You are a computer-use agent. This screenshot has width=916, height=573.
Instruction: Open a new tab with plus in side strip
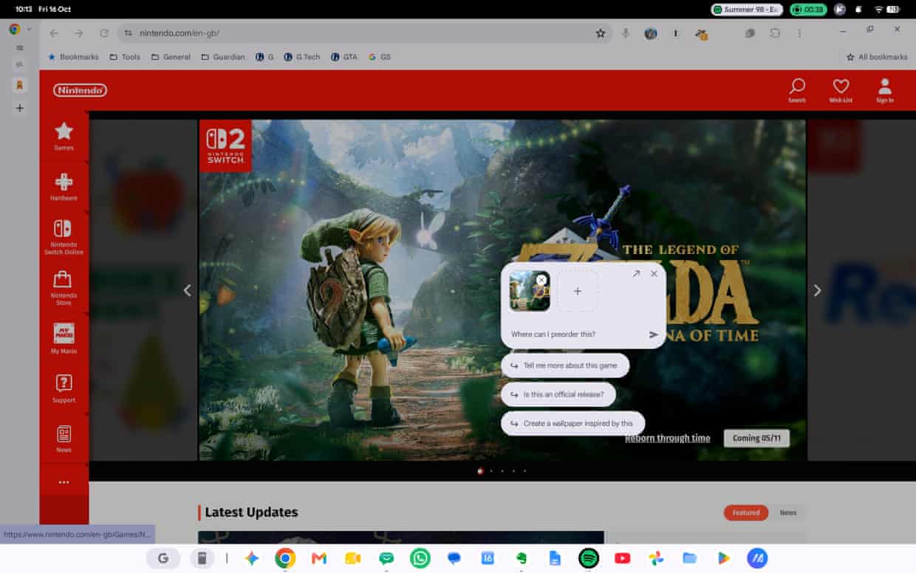point(20,108)
